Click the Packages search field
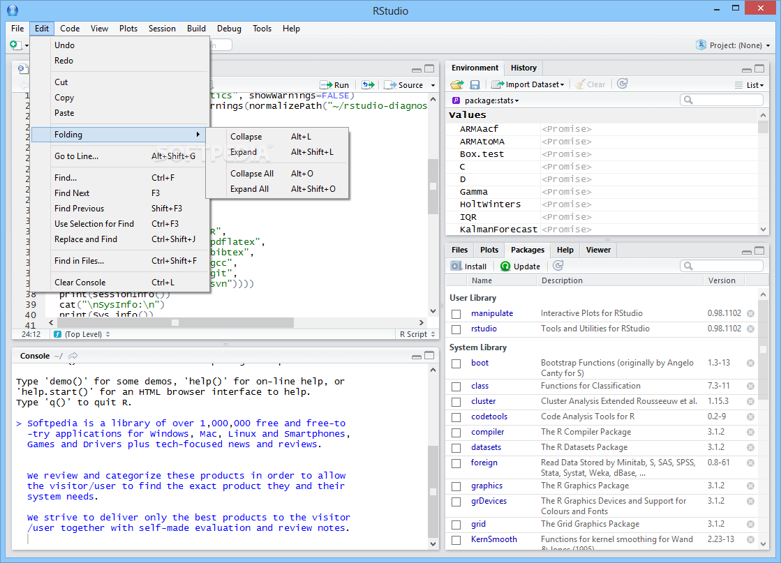Viewport: 781px width, 563px height. [x=722, y=266]
